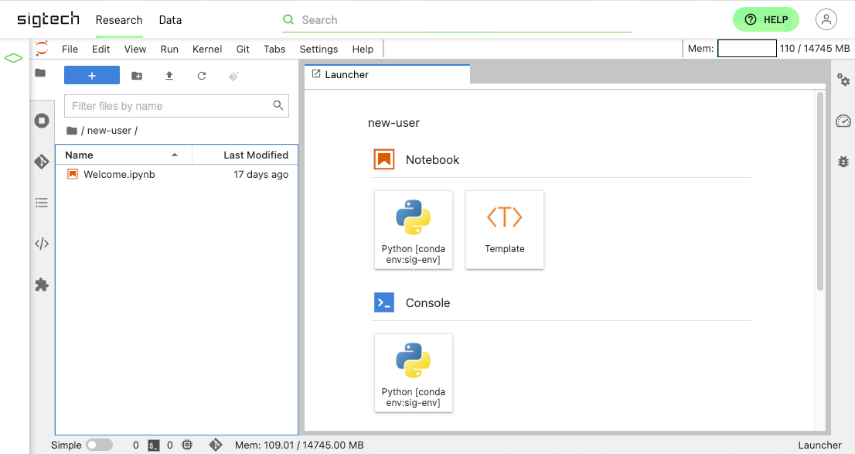This screenshot has height=454, width=855.
Task: Open the Extension Manager puzzle icon
Action: pos(42,285)
